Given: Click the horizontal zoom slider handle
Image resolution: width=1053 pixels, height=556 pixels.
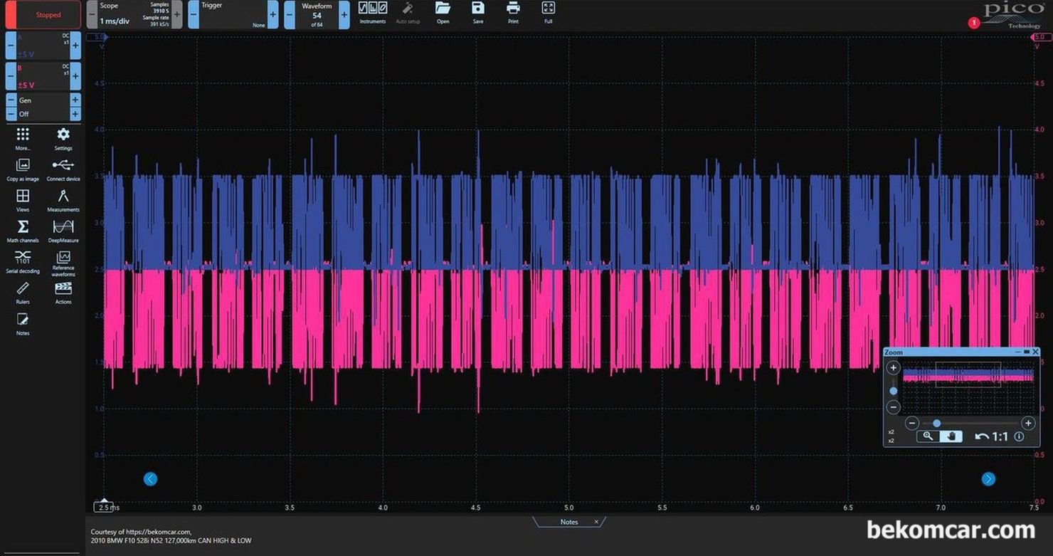Looking at the screenshot, I should point(936,424).
